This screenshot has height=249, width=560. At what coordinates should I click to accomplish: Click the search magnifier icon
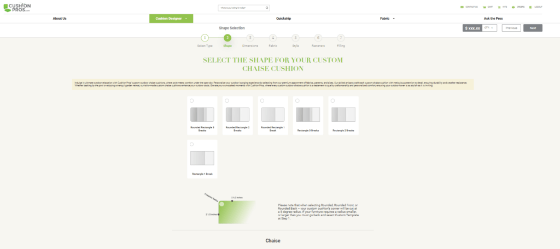267,8
